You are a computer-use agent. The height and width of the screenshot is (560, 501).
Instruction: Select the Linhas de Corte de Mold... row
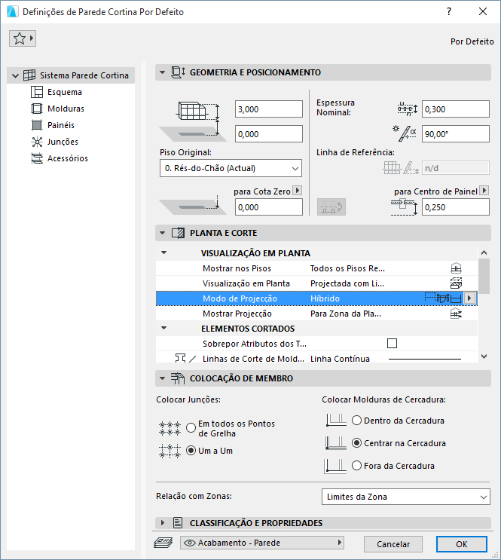(316, 358)
